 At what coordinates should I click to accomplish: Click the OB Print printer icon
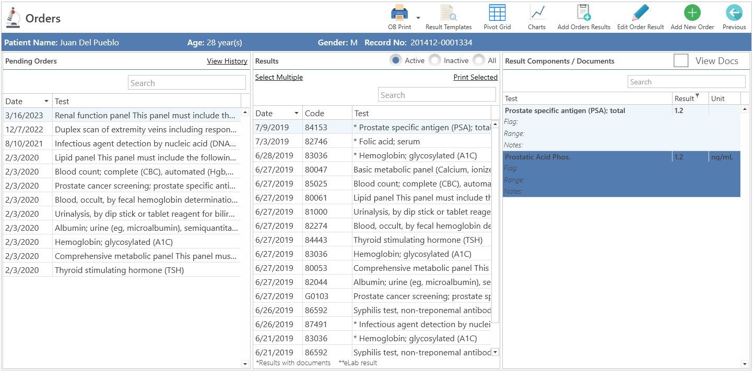(x=399, y=13)
